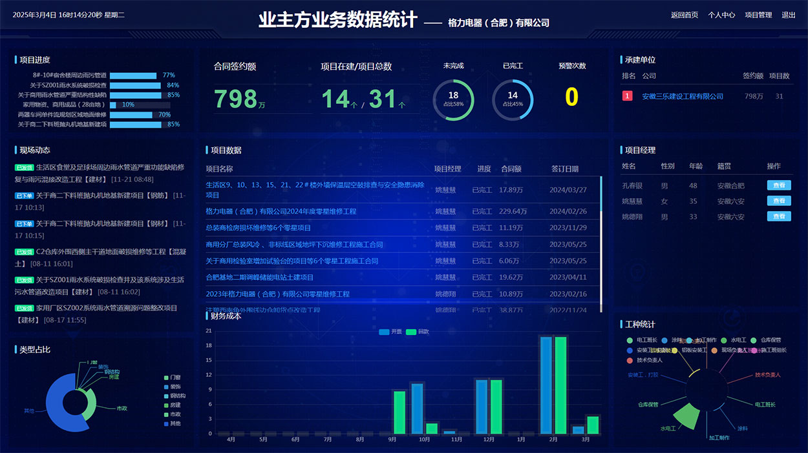Toggle 门窗 legend in 类型占比

pyautogui.click(x=172, y=377)
